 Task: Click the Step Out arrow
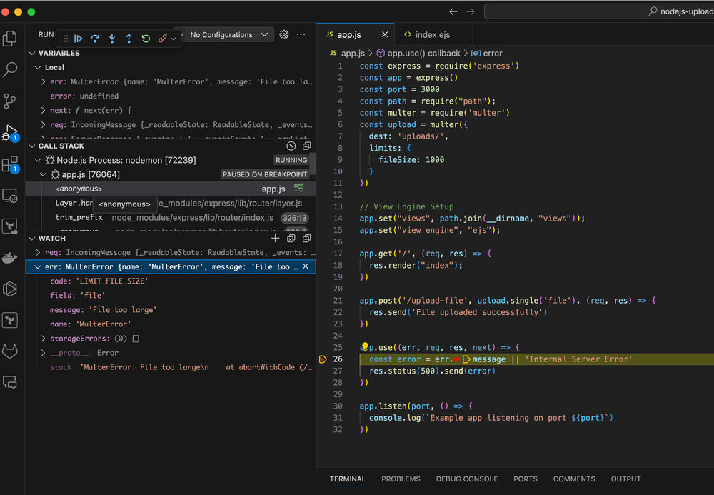(129, 39)
